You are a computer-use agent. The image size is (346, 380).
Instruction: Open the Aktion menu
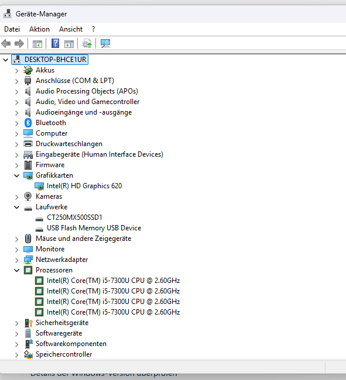[x=40, y=29]
